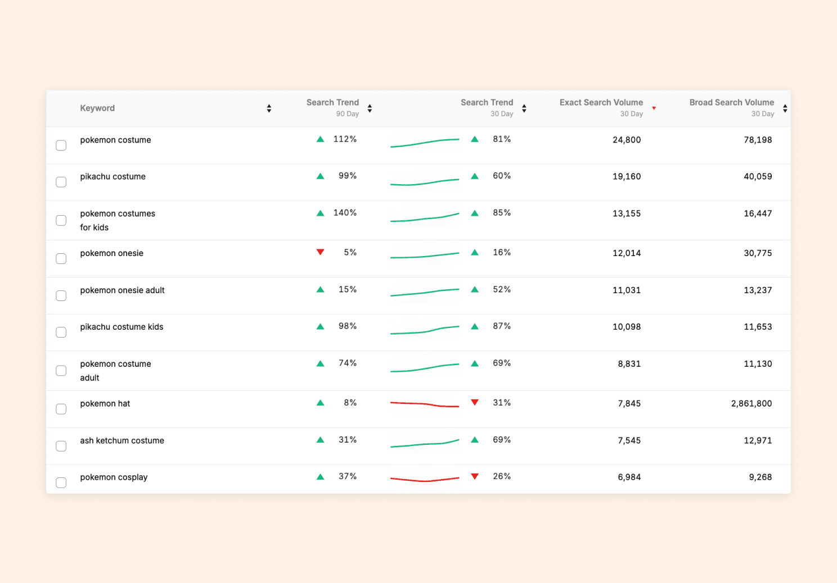
Task: Select the pikachu costume kids checkbox
Action: [61, 333]
